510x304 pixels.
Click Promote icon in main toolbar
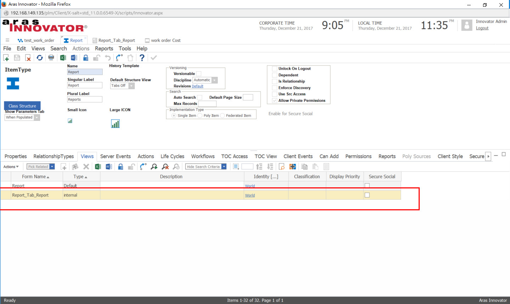click(x=119, y=58)
